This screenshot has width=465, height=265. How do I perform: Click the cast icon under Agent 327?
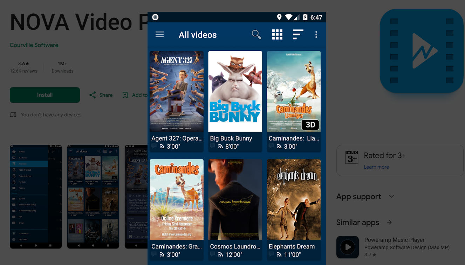point(162,147)
